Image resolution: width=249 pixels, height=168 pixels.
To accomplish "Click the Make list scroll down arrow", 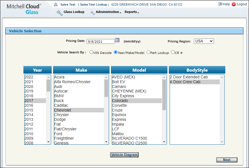I will click(x=106, y=142).
